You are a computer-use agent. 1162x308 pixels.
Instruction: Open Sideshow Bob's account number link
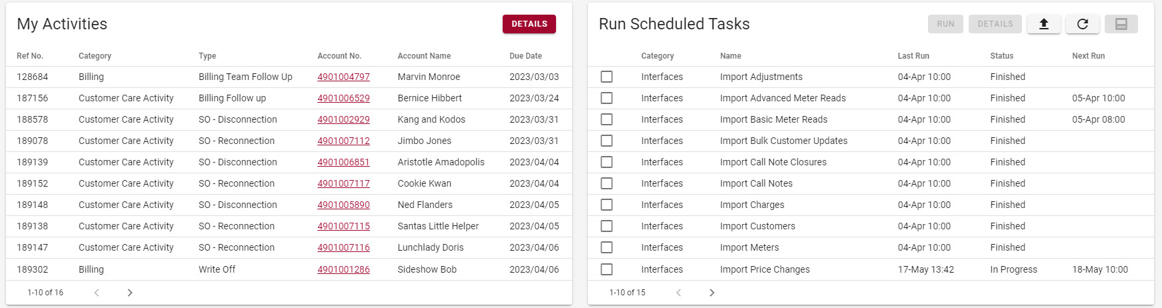(343, 269)
